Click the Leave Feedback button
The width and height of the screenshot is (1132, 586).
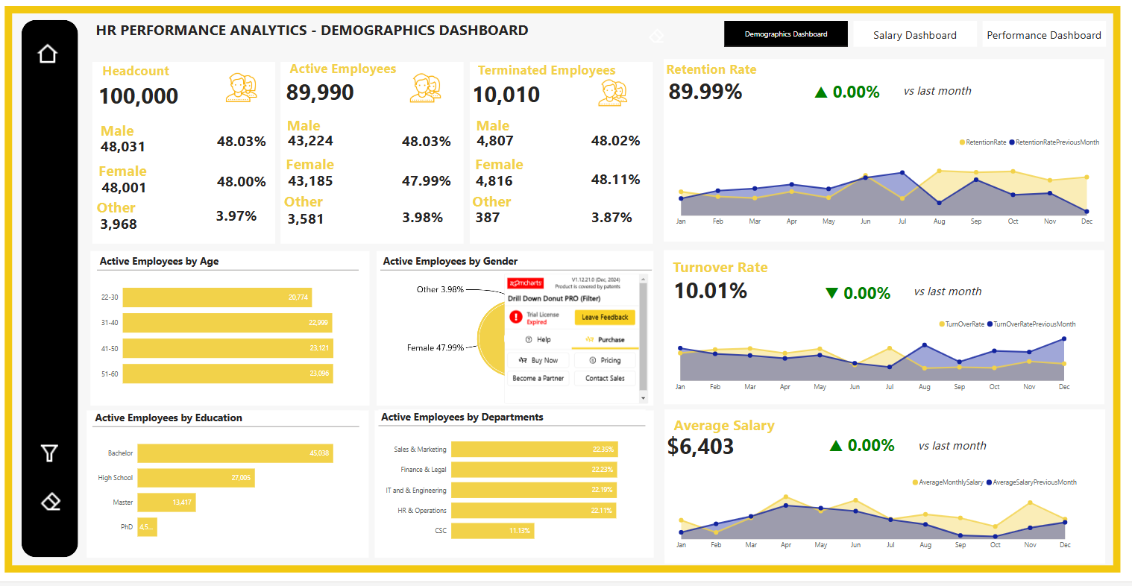[x=605, y=318]
